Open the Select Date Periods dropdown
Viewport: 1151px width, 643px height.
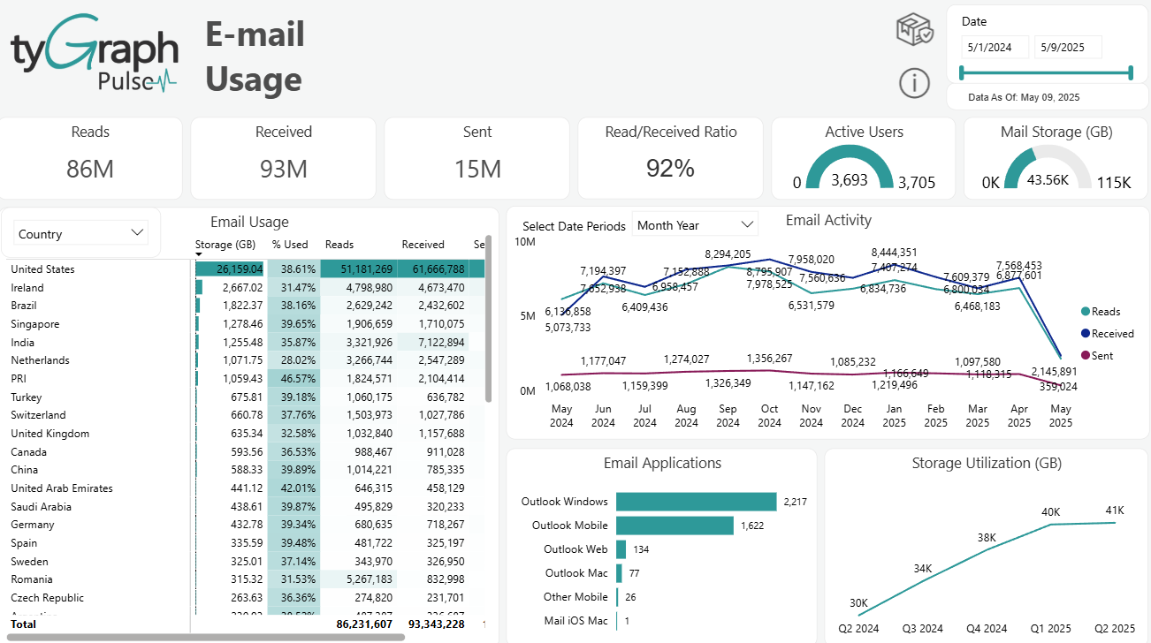pyautogui.click(x=695, y=223)
